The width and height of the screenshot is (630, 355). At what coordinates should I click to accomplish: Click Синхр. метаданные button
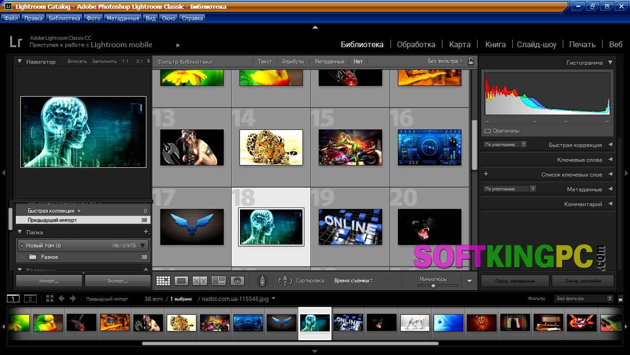pyautogui.click(x=515, y=281)
